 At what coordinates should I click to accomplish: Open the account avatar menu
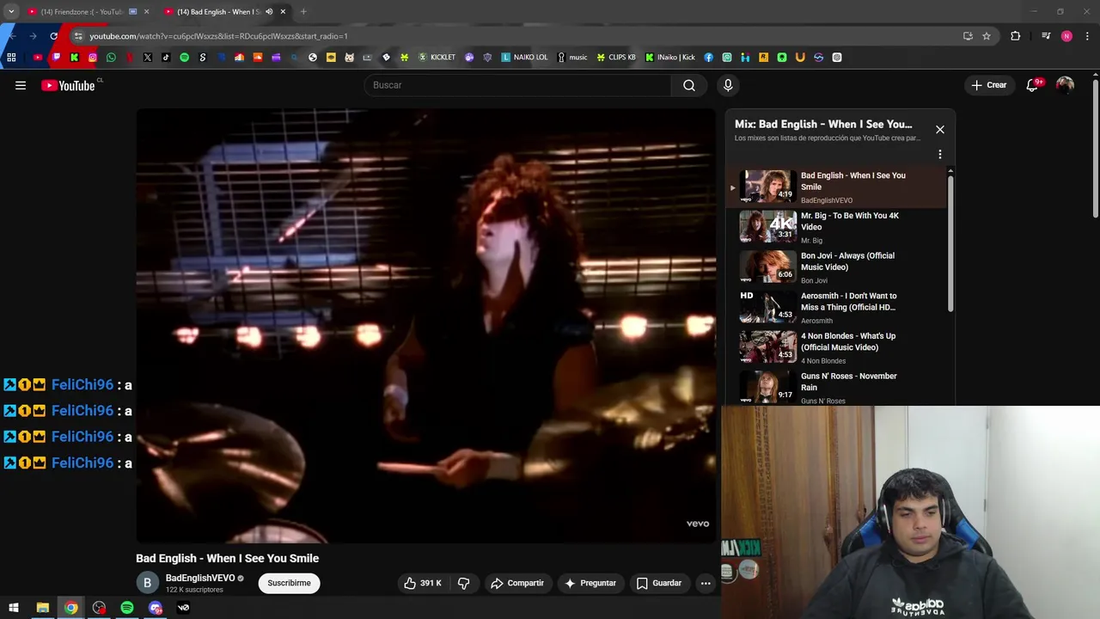[1065, 85]
